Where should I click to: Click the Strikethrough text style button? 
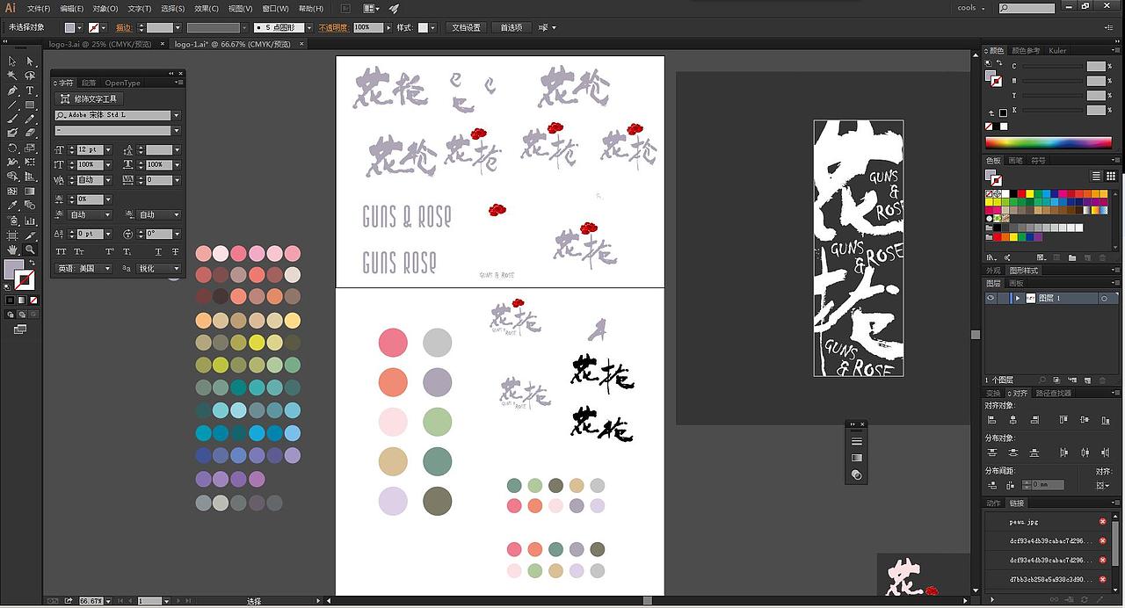pyautogui.click(x=176, y=252)
